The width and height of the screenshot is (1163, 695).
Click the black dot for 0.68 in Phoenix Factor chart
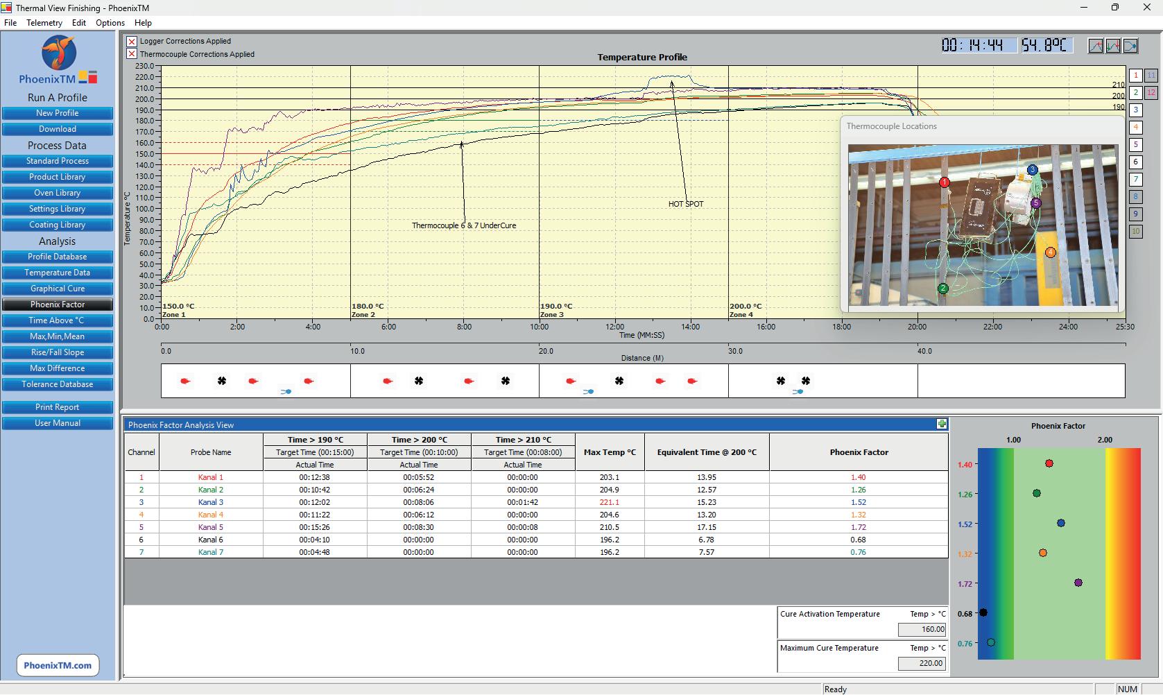[983, 612]
